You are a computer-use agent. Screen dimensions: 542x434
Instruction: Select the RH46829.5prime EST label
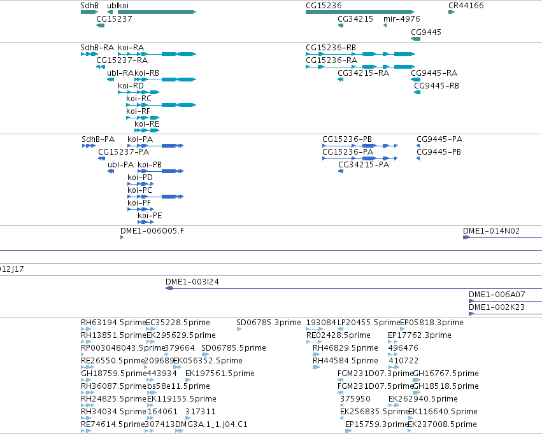tap(345, 348)
